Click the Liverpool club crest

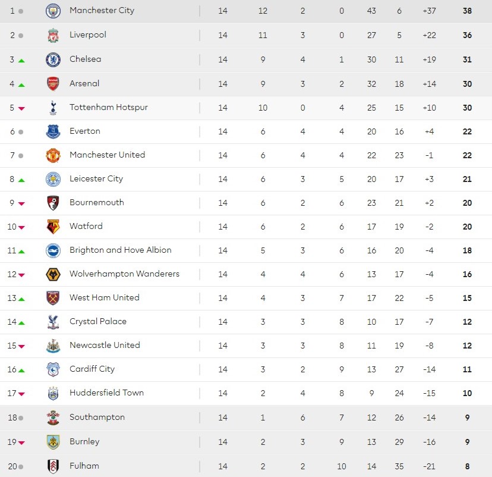53,35
